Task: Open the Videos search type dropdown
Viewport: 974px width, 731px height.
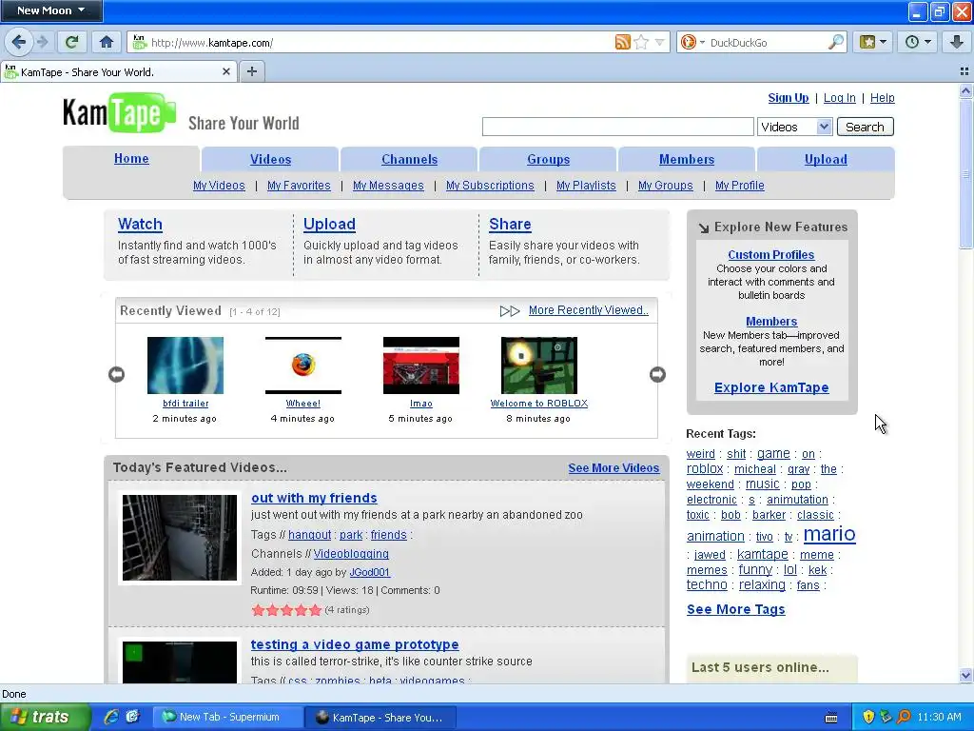Action: point(794,127)
